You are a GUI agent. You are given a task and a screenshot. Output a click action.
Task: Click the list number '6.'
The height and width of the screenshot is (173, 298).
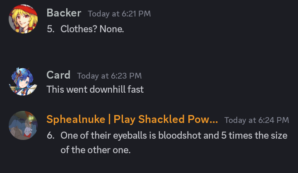click(x=50, y=136)
